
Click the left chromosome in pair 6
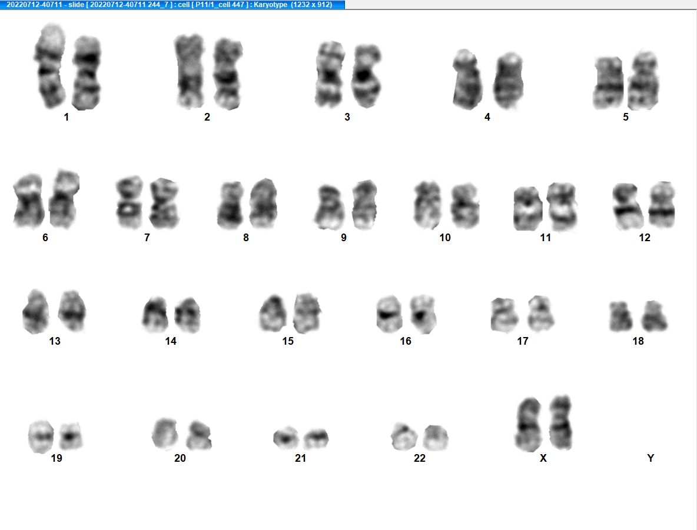28,201
